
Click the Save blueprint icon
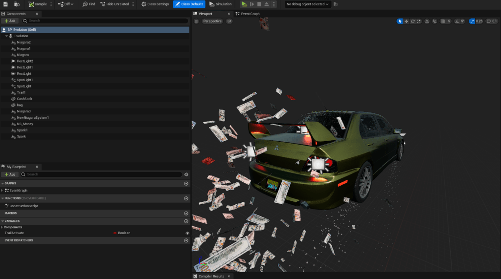pos(5,4)
